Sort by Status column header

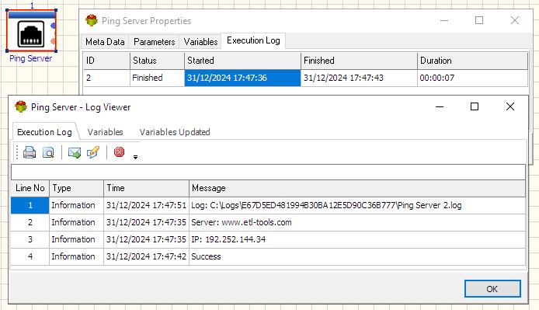(x=157, y=61)
